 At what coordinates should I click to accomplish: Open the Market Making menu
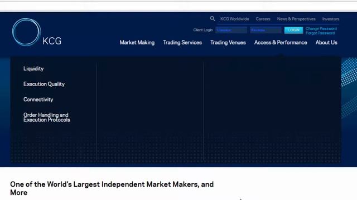coord(137,43)
